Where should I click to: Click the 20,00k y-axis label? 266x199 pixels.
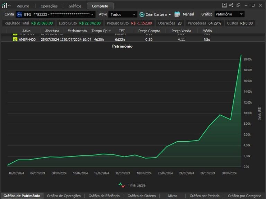(248, 59)
